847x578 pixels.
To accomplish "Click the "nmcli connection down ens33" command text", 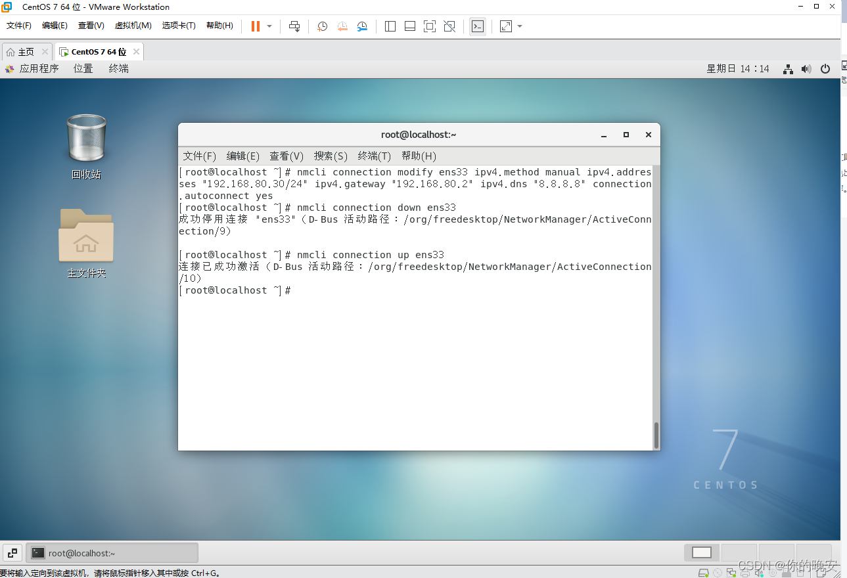I will pyautogui.click(x=377, y=208).
